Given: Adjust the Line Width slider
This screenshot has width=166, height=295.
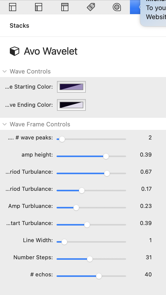Looking at the screenshot, I should coord(64,242).
